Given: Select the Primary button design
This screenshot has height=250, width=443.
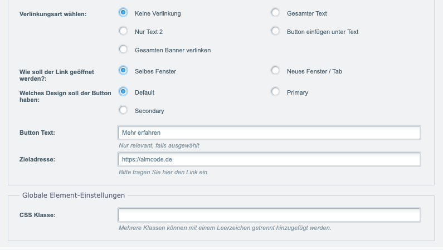Looking at the screenshot, I should point(275,91).
